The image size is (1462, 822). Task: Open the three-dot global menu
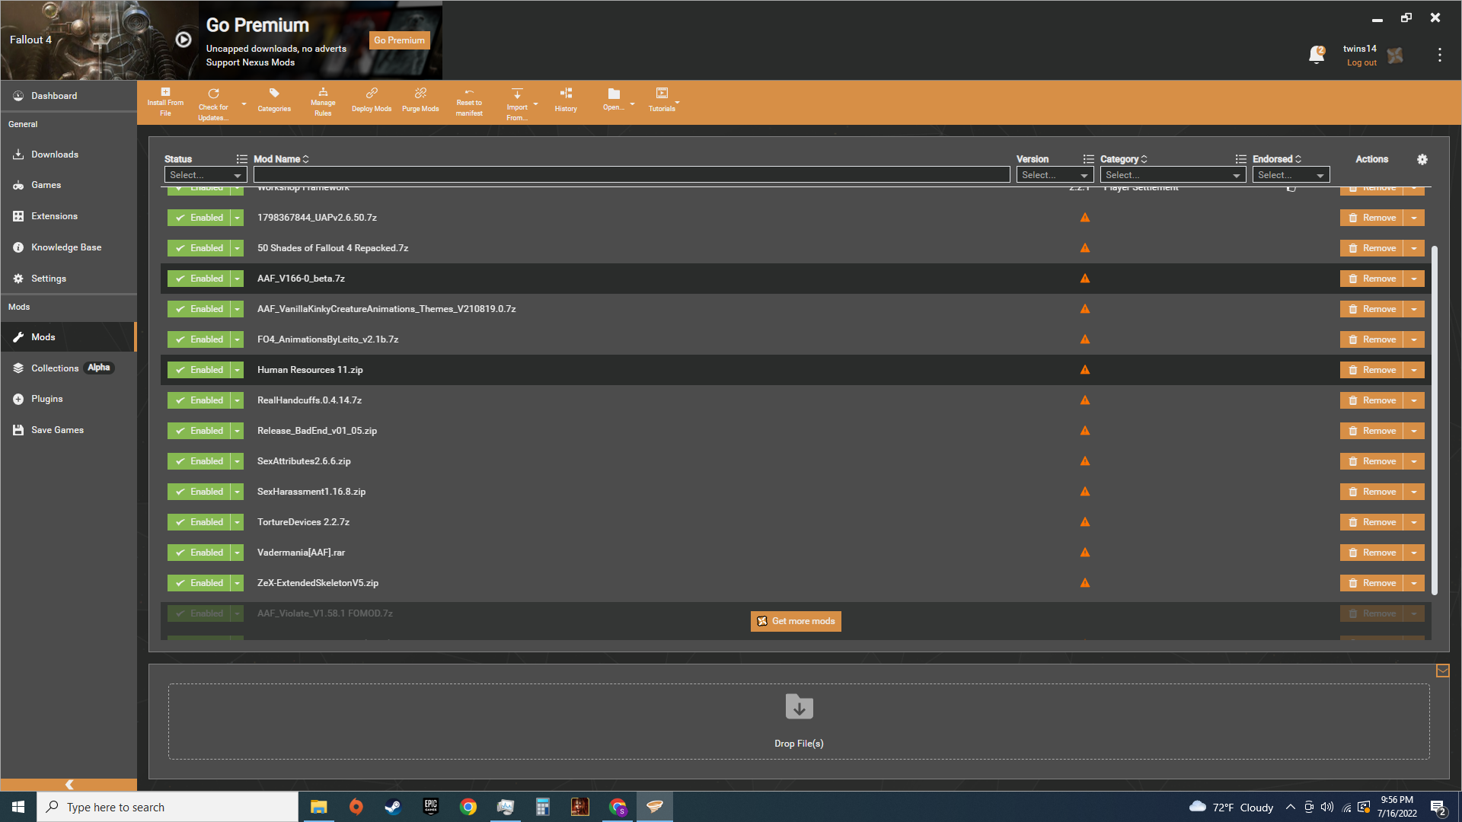tap(1439, 55)
